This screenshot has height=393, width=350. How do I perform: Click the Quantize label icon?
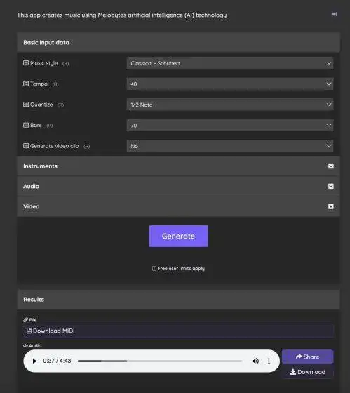pyautogui.click(x=26, y=105)
